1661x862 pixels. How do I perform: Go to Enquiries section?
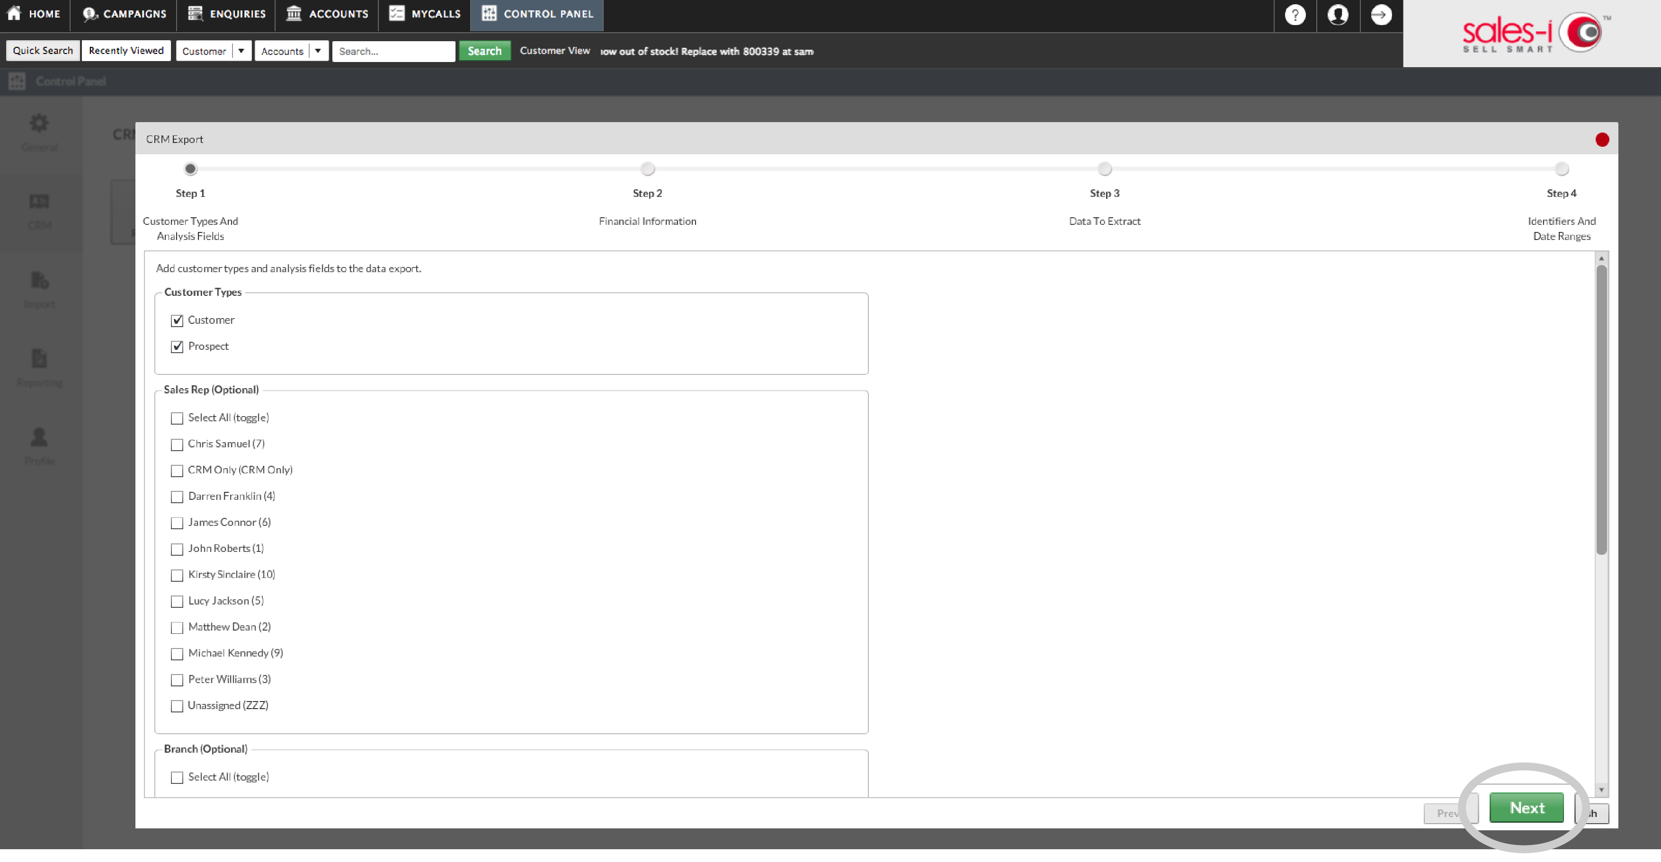click(226, 14)
